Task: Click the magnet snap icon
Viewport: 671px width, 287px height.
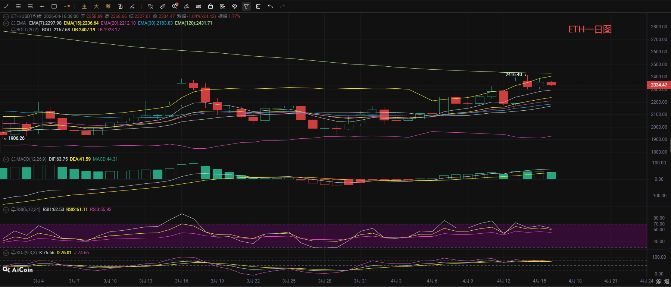Action: pos(234,6)
